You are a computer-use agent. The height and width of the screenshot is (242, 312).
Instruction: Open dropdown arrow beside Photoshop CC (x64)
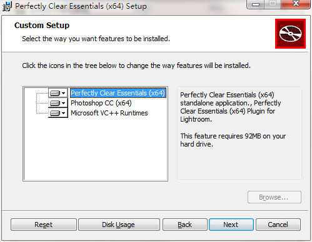(64, 103)
